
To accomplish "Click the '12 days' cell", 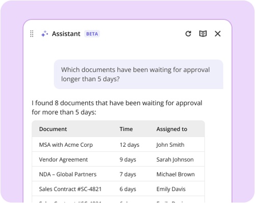I will tap(130, 145).
